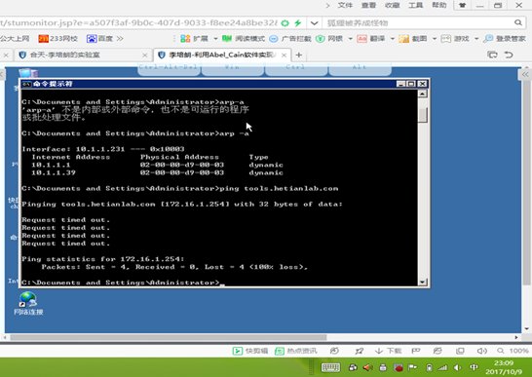Open a new tab with plus button
Image resolution: width=532 pixels, height=377 pixels.
pos(298,55)
